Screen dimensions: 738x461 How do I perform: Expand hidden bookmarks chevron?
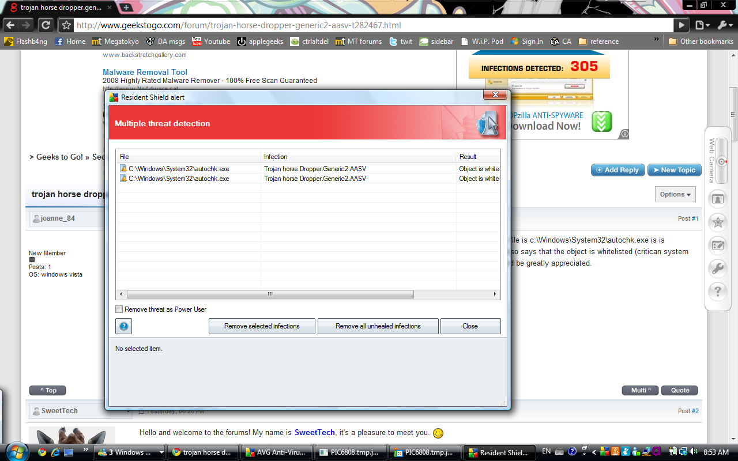click(x=656, y=39)
